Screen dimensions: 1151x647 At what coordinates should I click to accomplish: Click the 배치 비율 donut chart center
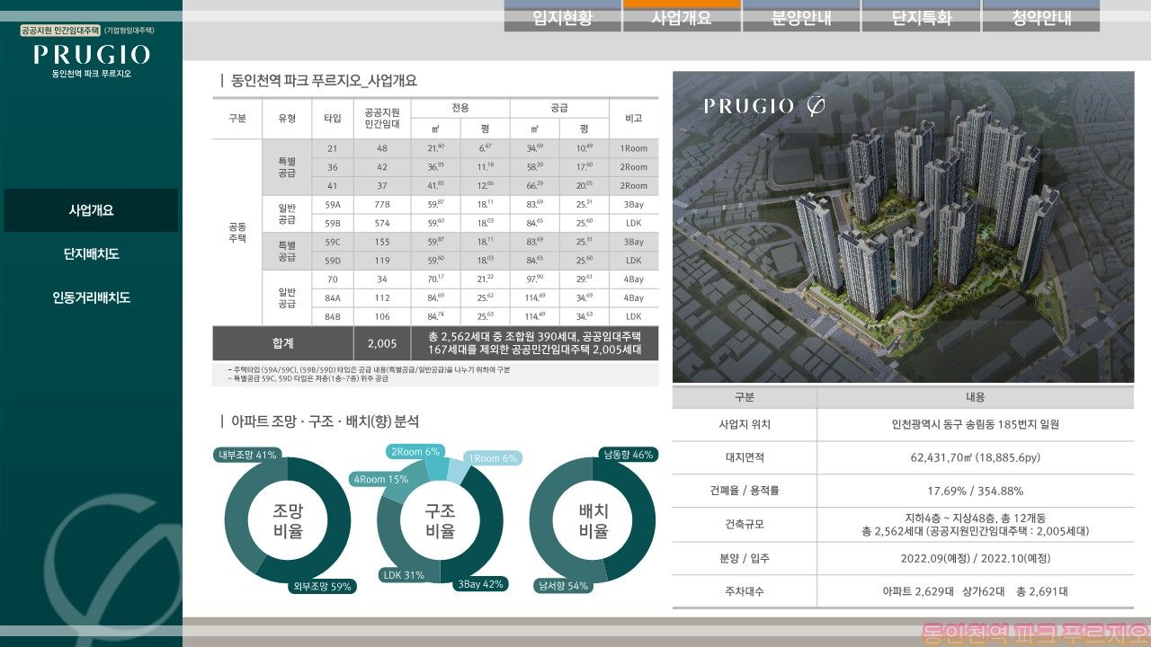[x=593, y=520]
